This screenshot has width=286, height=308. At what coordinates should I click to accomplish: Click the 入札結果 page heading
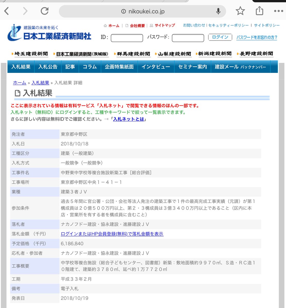[x=38, y=93]
